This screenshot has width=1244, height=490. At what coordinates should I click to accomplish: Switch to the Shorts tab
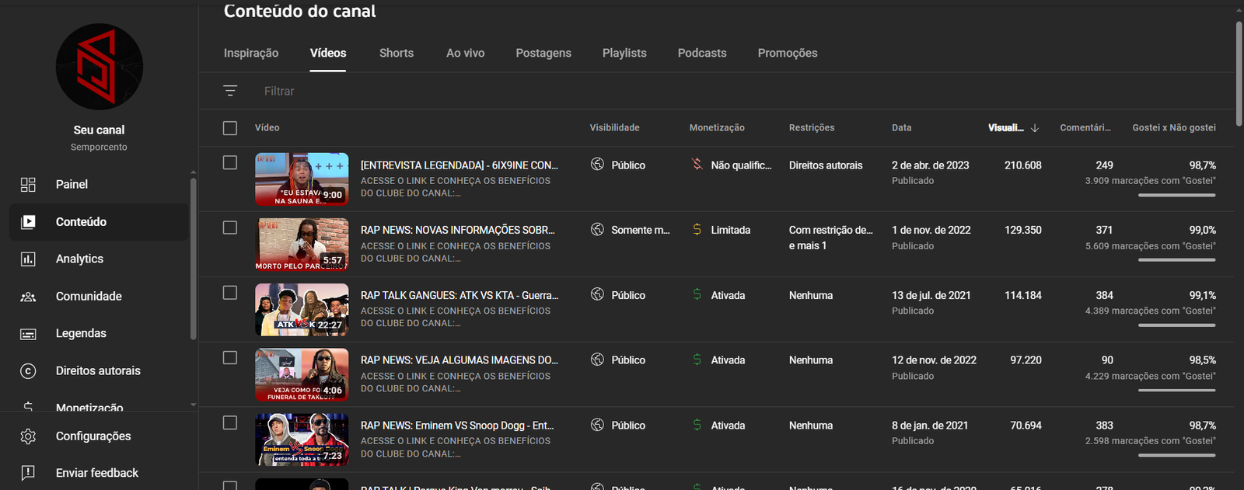click(396, 53)
